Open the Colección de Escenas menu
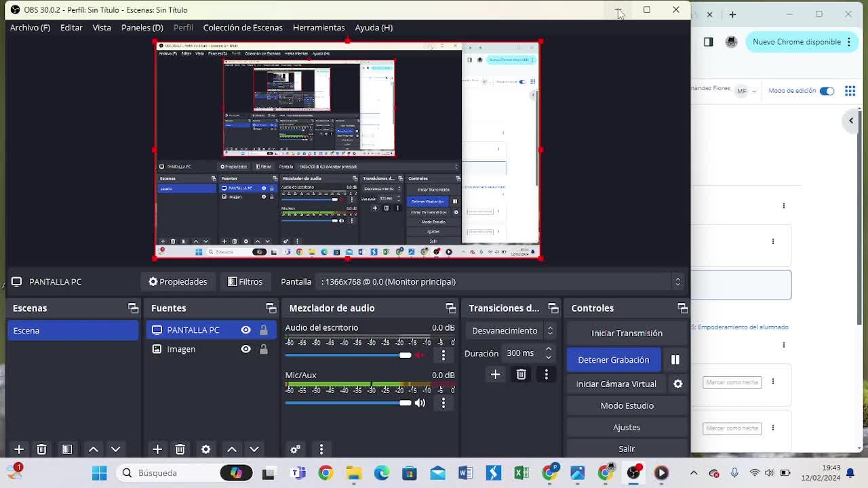 243,28
